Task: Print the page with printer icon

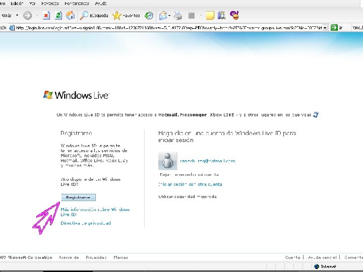Action: 178,16
